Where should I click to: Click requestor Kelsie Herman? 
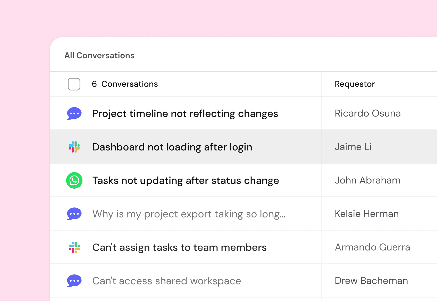(367, 214)
